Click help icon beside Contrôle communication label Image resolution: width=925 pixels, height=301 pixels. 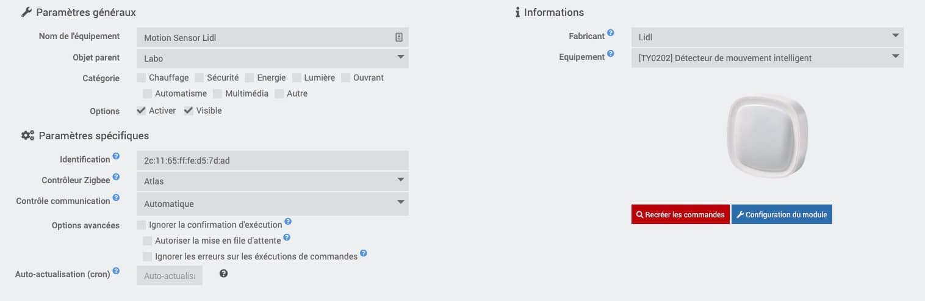tap(116, 198)
